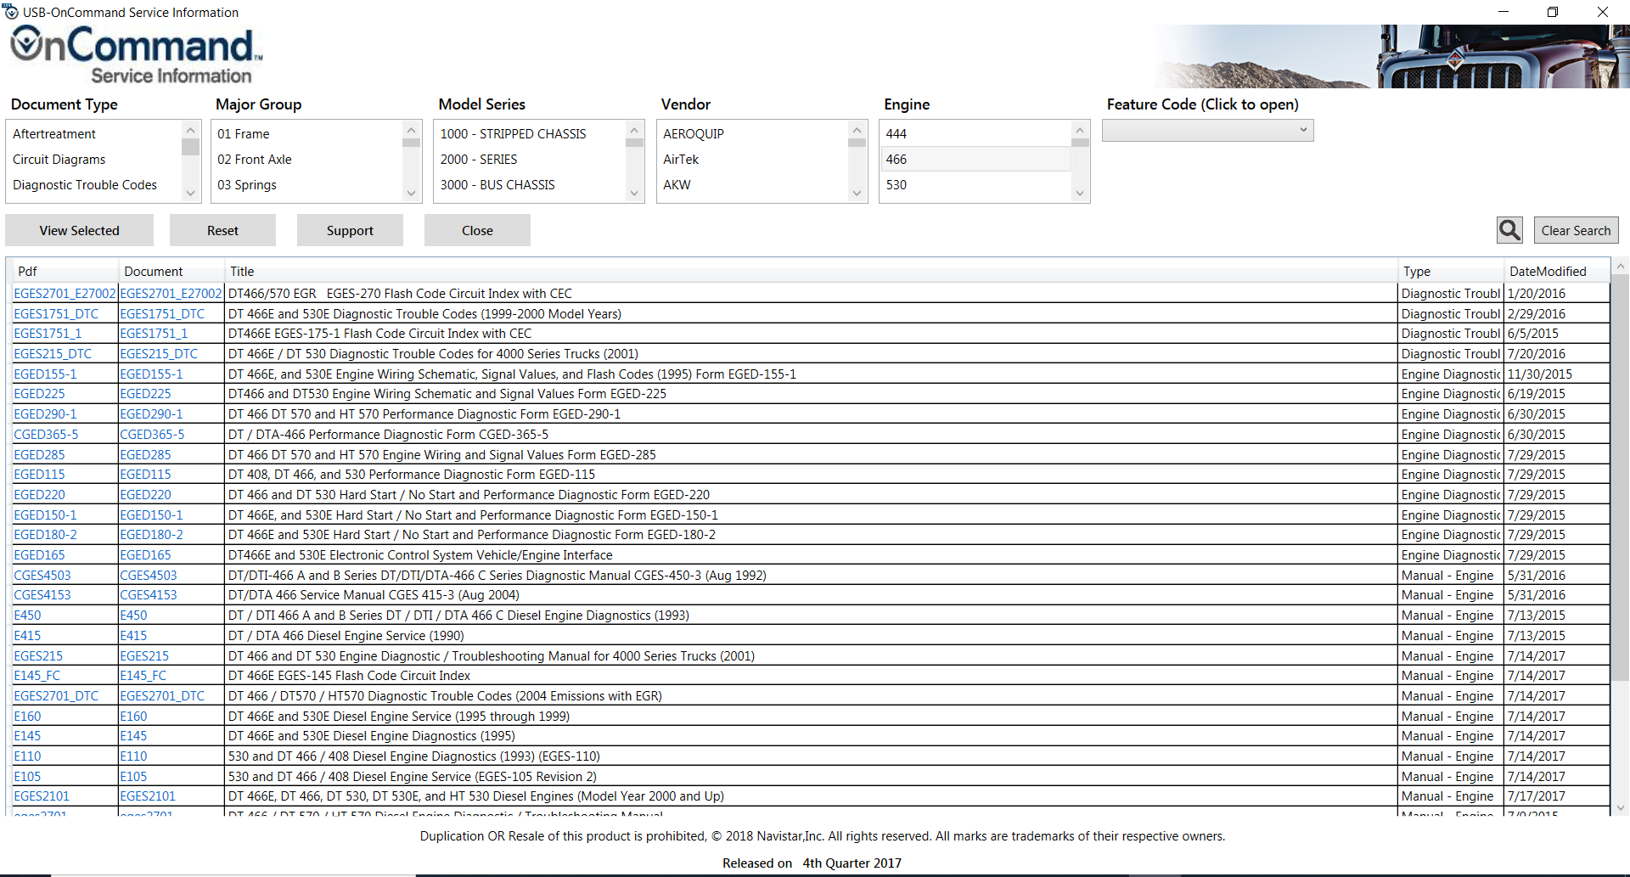Select AEROQUIP vendor
This screenshot has width=1630, height=877.
[753, 133]
